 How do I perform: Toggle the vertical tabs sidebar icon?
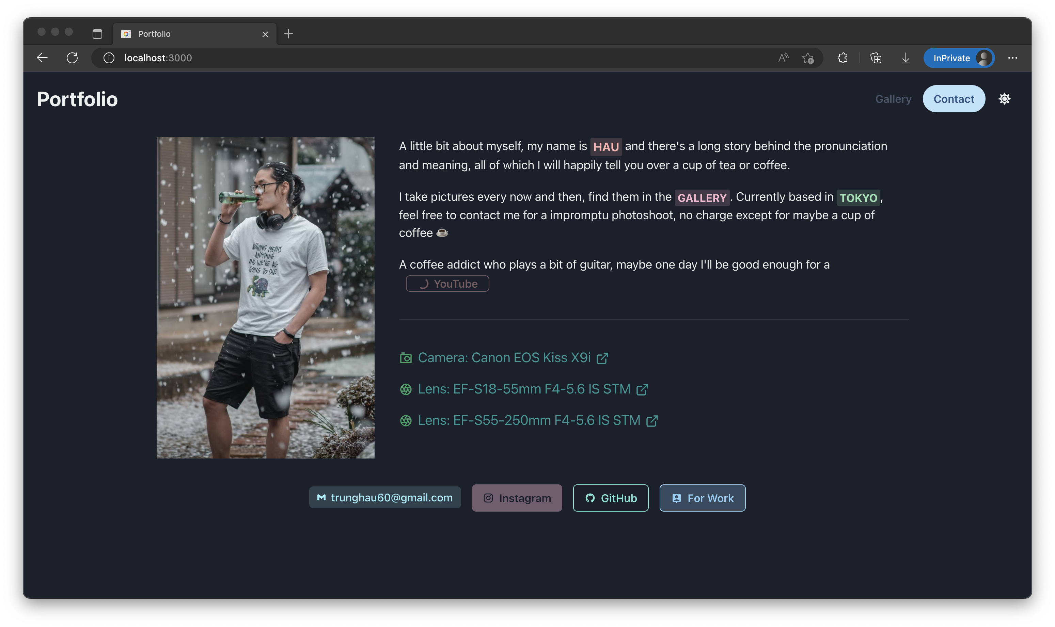pyautogui.click(x=97, y=34)
